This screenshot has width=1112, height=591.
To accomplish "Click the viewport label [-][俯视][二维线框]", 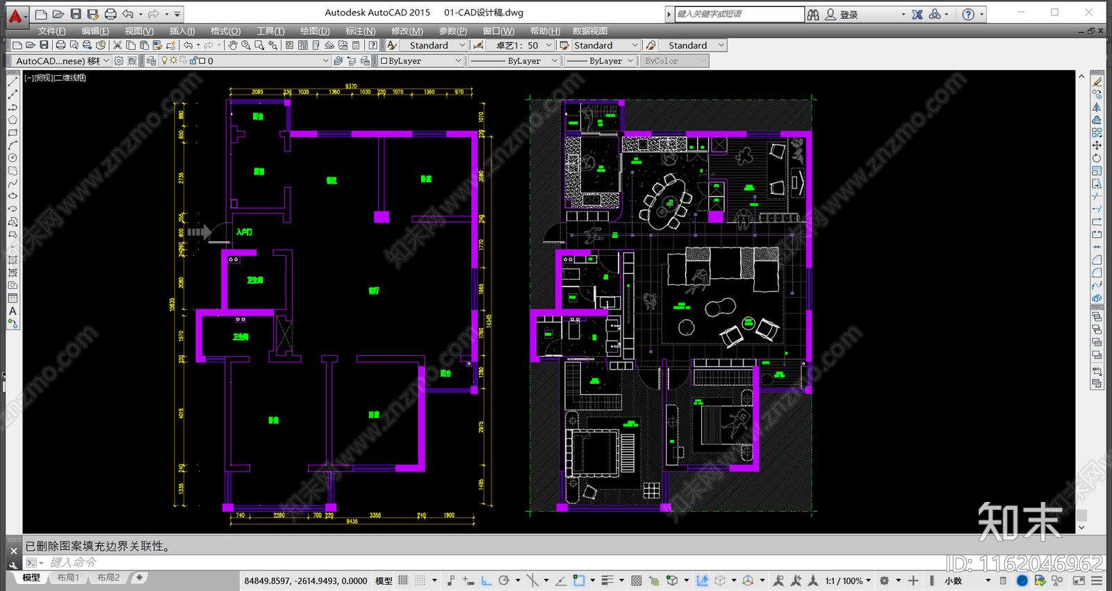I will pyautogui.click(x=55, y=78).
